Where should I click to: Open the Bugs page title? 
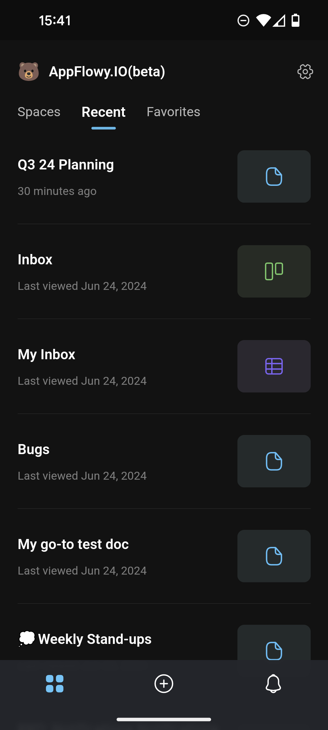pos(34,449)
